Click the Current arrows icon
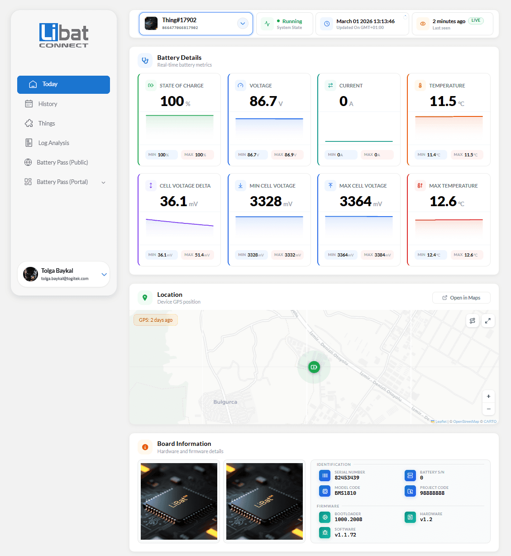Screen dimensions: 511x556 coord(330,85)
